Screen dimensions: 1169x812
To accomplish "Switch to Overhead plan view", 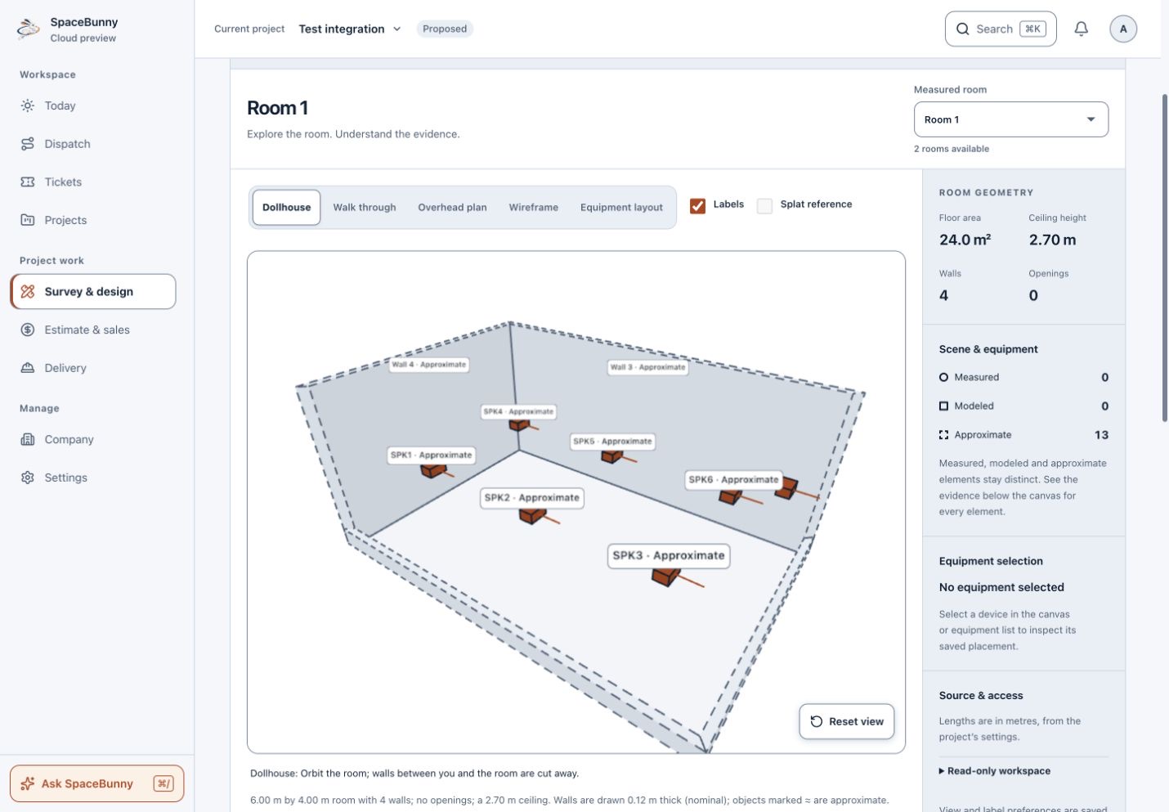I will pos(452,208).
